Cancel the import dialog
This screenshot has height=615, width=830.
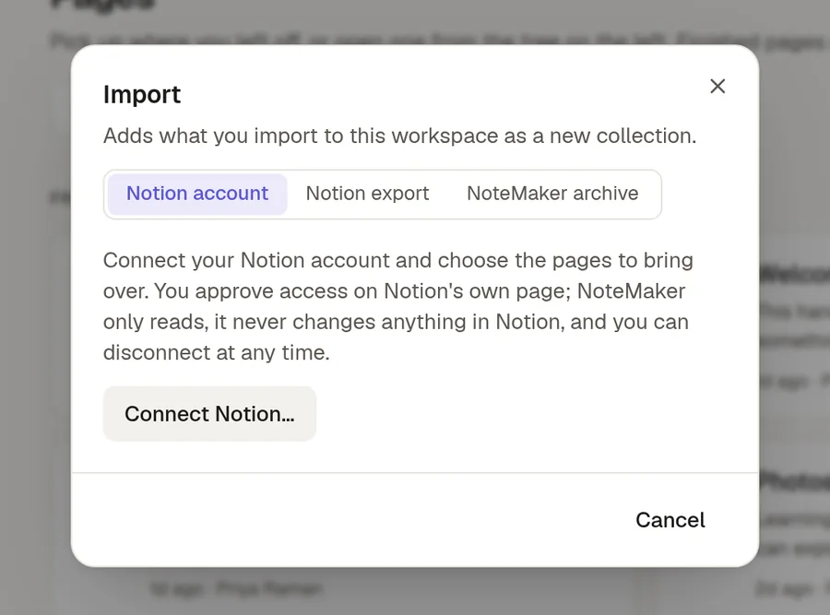coord(670,520)
